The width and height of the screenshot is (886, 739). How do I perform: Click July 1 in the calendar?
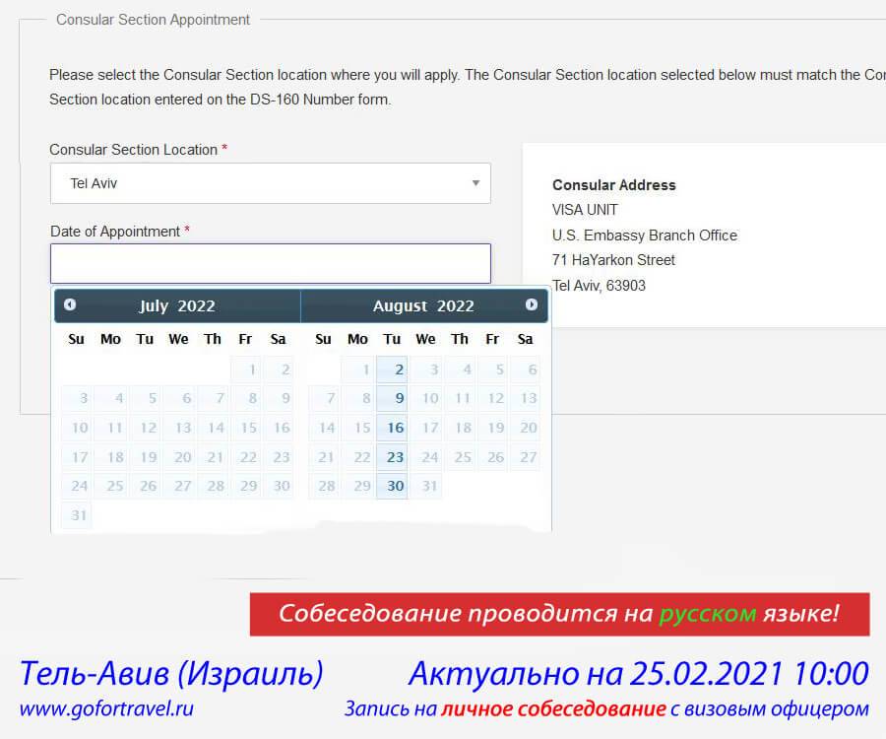(246, 370)
